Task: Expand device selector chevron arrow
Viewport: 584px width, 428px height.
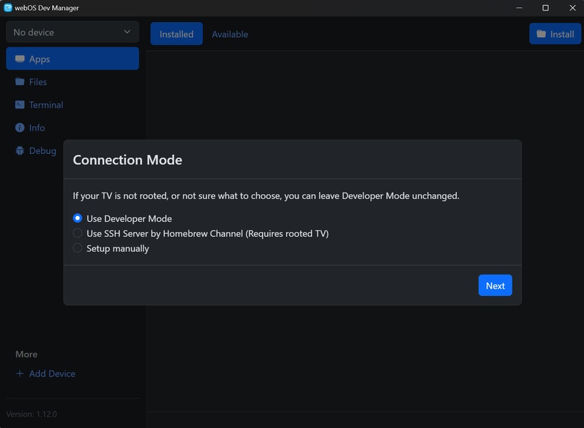Action: 127,32
